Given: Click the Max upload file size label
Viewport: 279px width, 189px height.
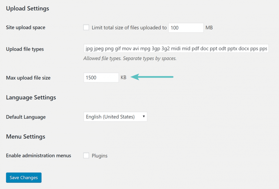Looking at the screenshot, I should coord(28,78).
